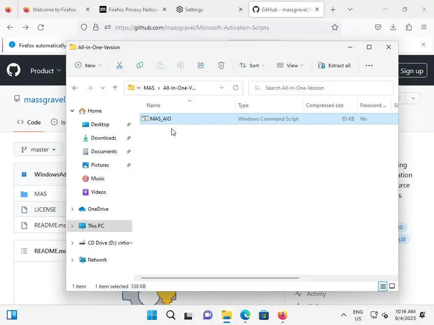Go up one folder level in Explorer
Image resolution: width=434 pixels, height=325 pixels.
pos(115,88)
